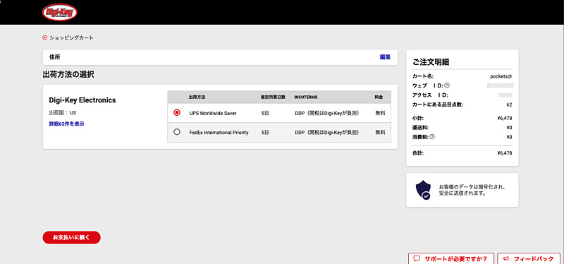Click the cart name pocketsdr
This screenshot has height=264, width=564.
pyautogui.click(x=501, y=76)
